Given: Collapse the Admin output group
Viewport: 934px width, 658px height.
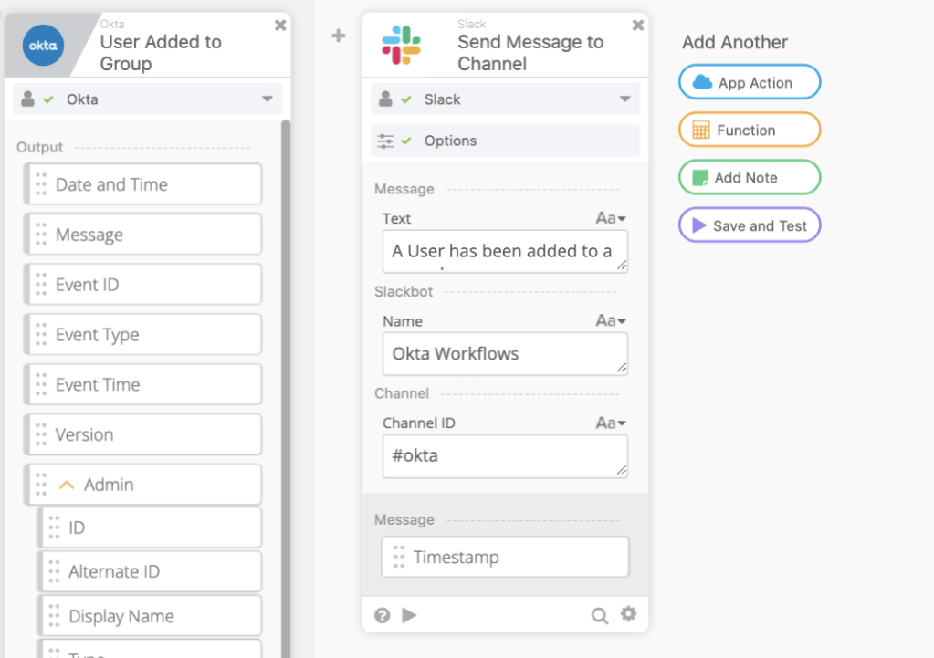Looking at the screenshot, I should point(66,486).
